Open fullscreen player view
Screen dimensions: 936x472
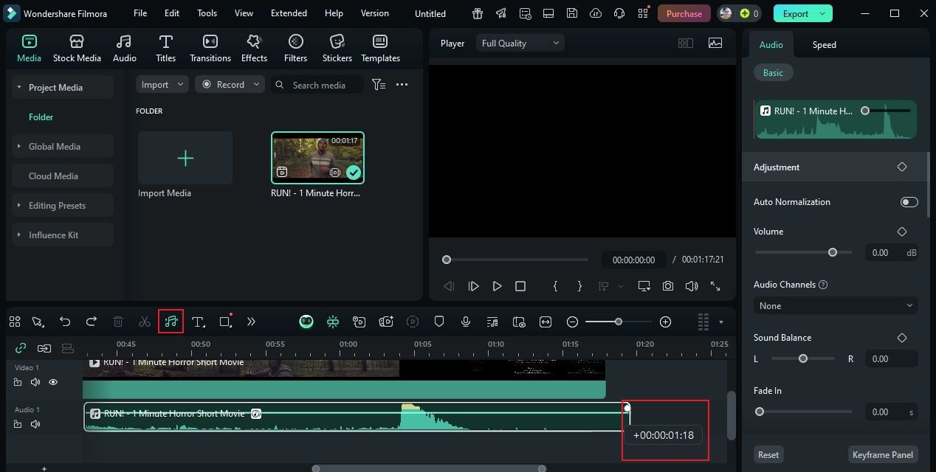tap(715, 286)
